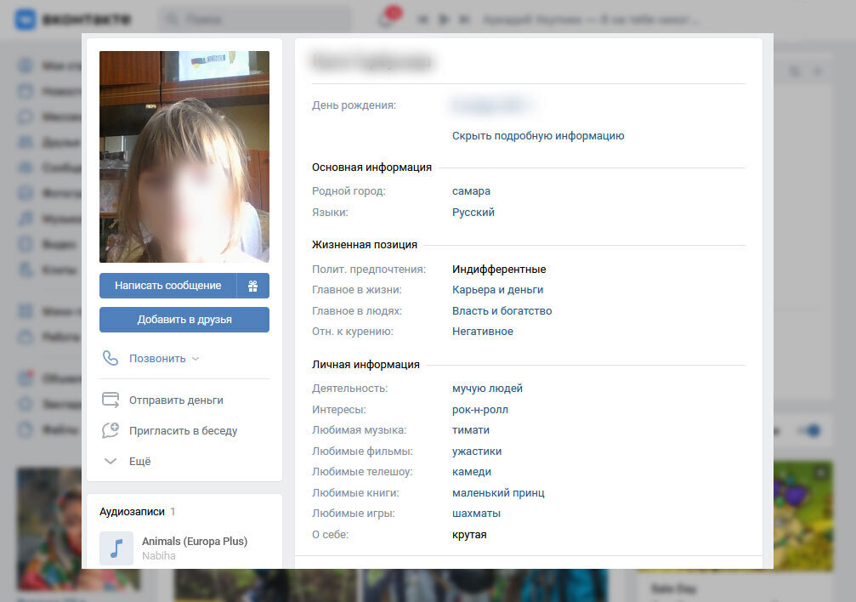
Task: Click the phone call icon
Action: click(111, 358)
